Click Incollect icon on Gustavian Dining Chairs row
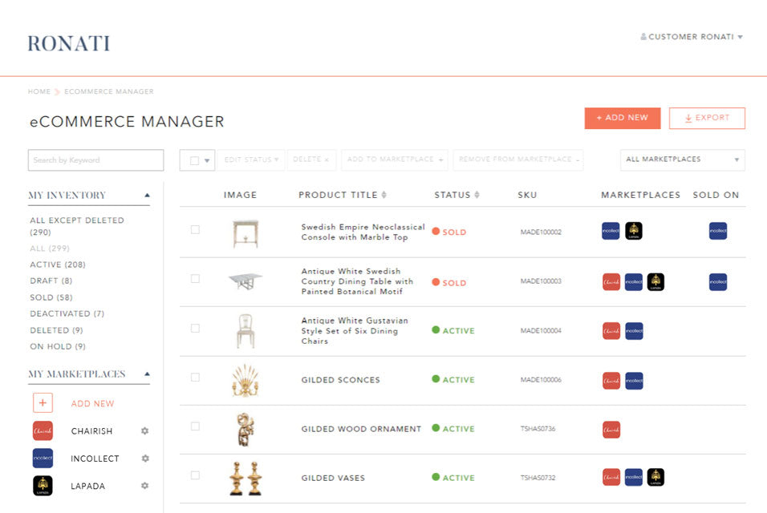Image resolution: width=767 pixels, height=513 pixels. coord(634,331)
